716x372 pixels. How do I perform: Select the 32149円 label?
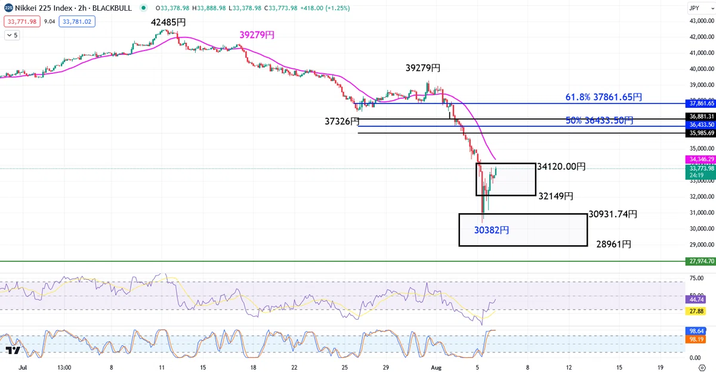(x=555, y=196)
